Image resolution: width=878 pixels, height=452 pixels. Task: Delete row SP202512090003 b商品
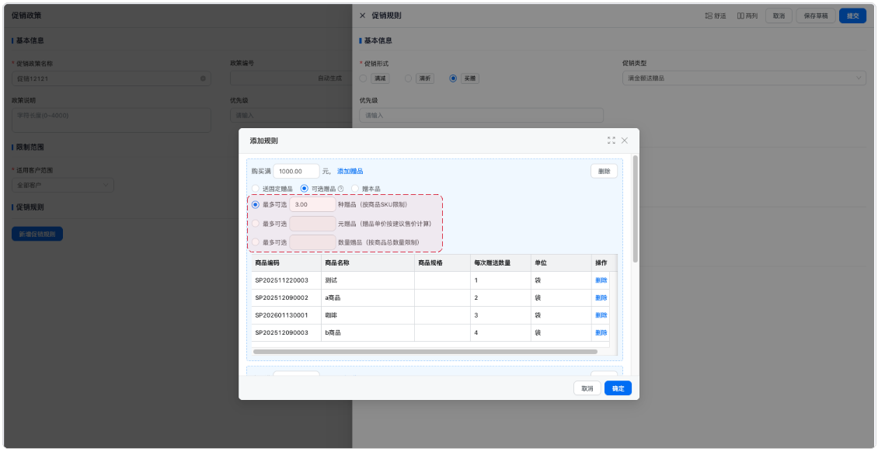[x=601, y=332]
